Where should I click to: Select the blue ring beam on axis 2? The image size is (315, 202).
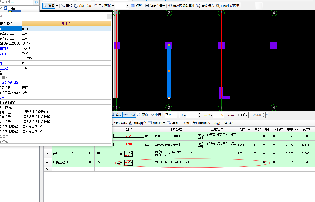click(169, 71)
